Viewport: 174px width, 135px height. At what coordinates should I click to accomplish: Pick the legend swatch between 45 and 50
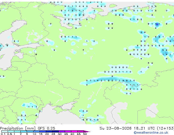point(81,131)
